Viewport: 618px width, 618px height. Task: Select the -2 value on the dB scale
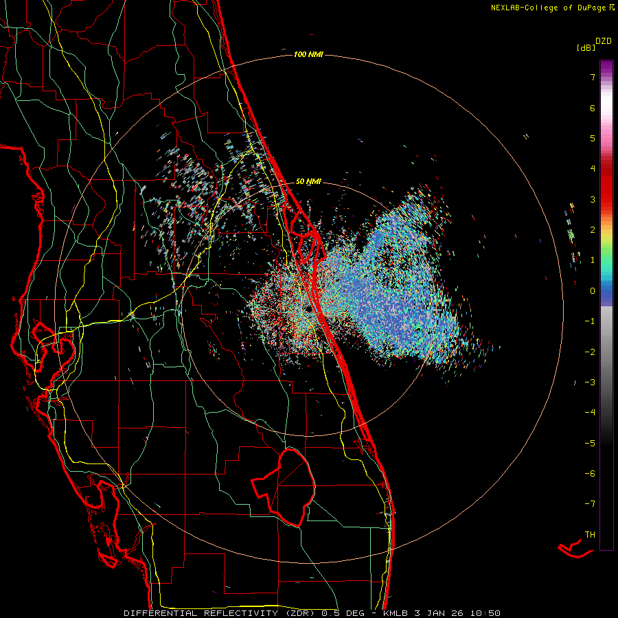pyautogui.click(x=590, y=352)
